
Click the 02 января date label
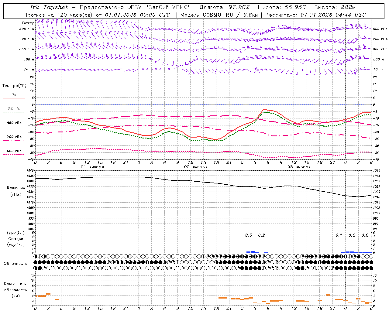pyautogui.click(x=195, y=167)
